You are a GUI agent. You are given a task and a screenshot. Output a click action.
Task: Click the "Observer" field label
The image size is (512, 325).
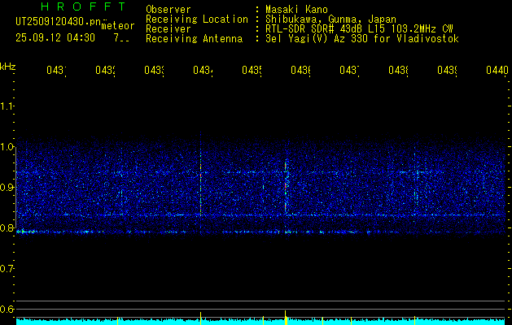click(x=168, y=10)
